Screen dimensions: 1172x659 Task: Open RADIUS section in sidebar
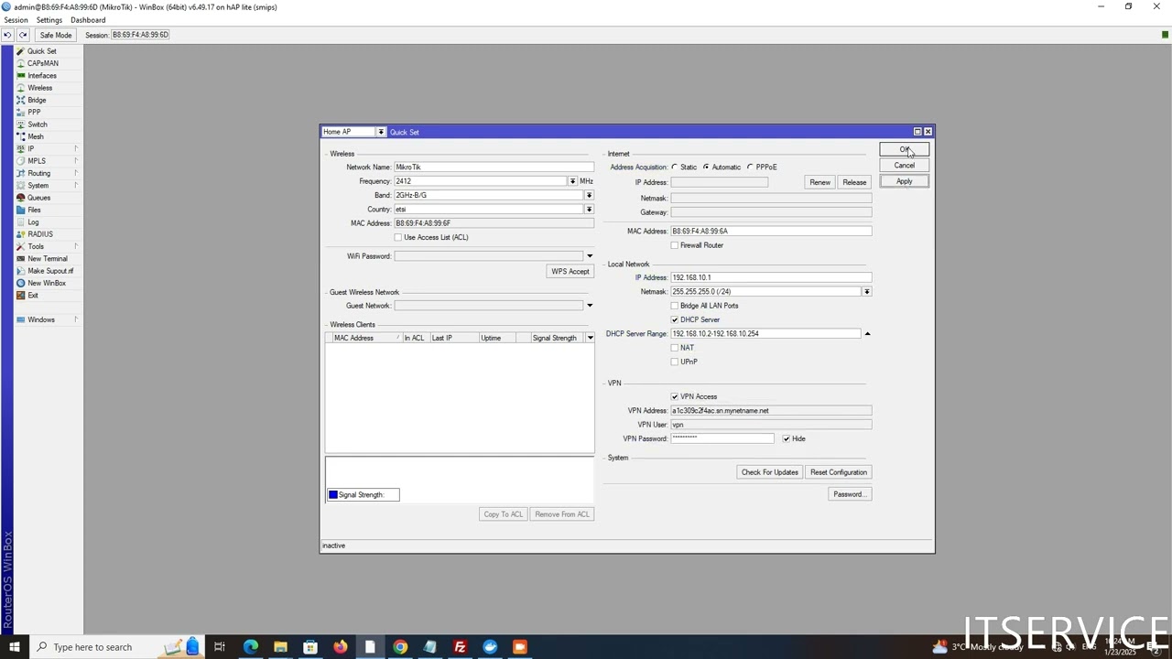(40, 234)
